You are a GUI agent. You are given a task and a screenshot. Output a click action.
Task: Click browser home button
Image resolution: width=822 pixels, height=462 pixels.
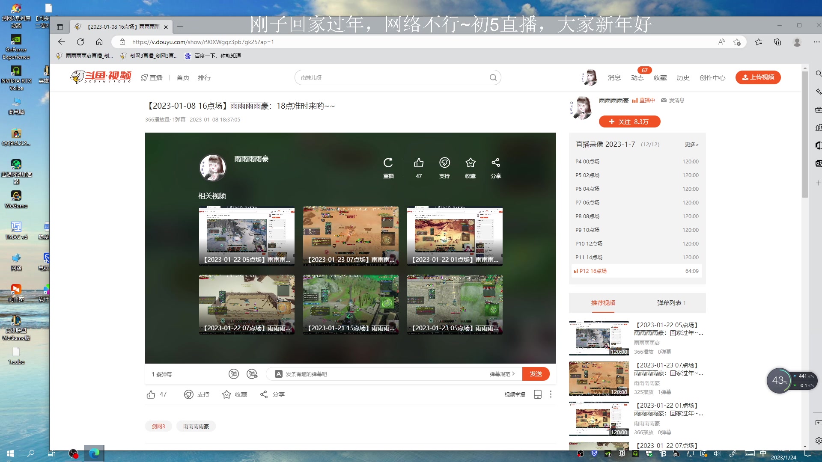click(99, 42)
